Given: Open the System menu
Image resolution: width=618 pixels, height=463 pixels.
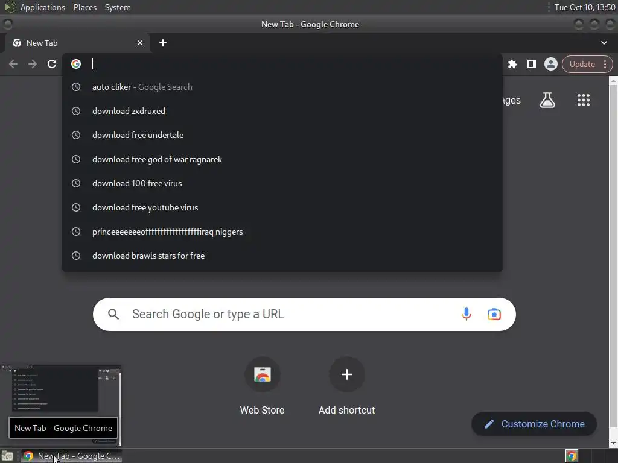Looking at the screenshot, I should (118, 7).
